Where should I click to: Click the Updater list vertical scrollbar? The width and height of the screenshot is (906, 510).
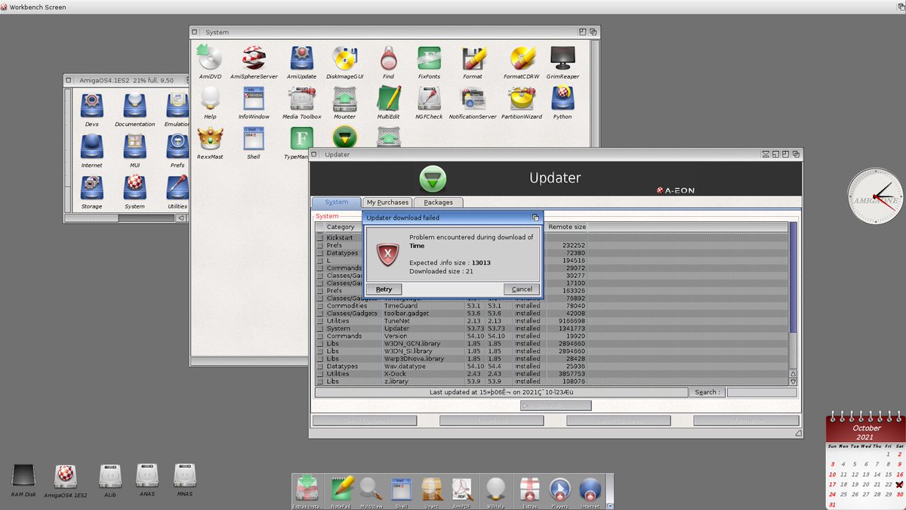tap(793, 295)
